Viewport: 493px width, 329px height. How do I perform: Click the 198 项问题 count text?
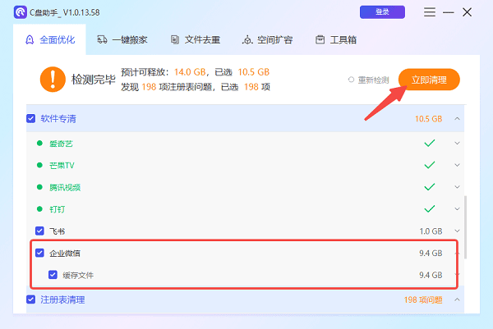423,299
